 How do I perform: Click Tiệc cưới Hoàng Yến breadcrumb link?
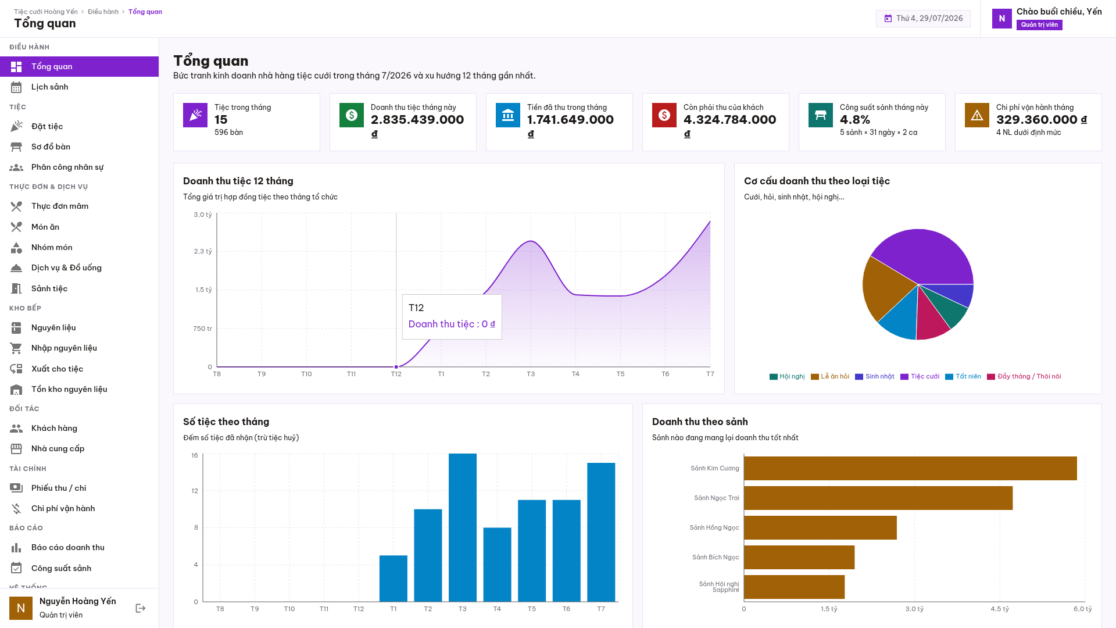pos(46,12)
